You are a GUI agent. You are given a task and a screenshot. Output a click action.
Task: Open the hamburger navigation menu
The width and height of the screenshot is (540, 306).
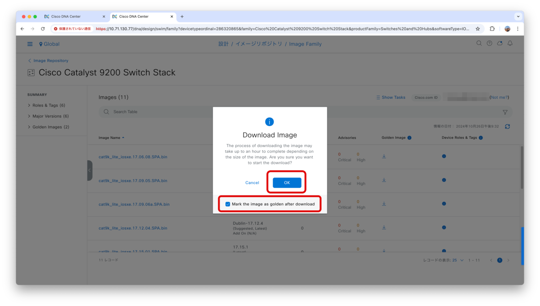(x=30, y=44)
